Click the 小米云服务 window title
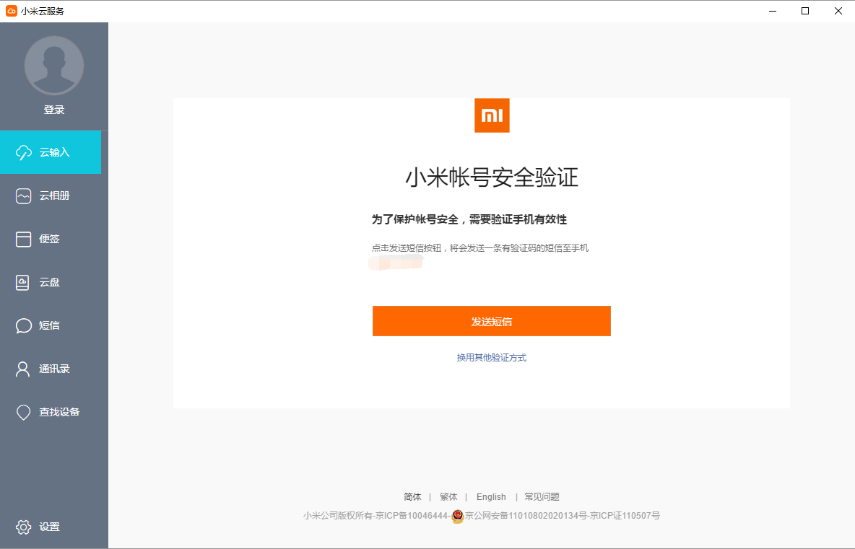This screenshot has width=855, height=549. coord(43,11)
